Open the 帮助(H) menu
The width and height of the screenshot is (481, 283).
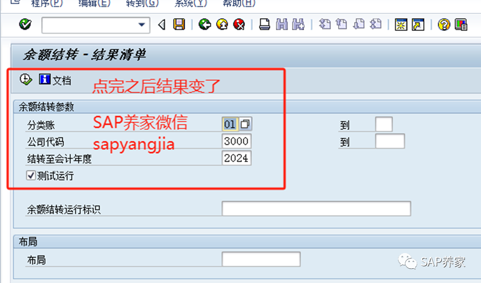[239, 3]
